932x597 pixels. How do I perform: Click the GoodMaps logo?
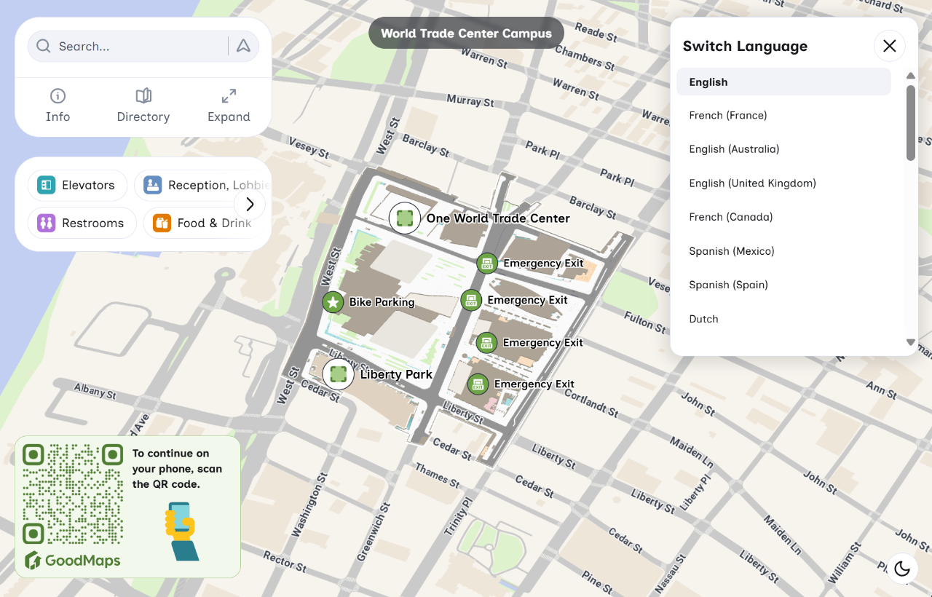(72, 561)
